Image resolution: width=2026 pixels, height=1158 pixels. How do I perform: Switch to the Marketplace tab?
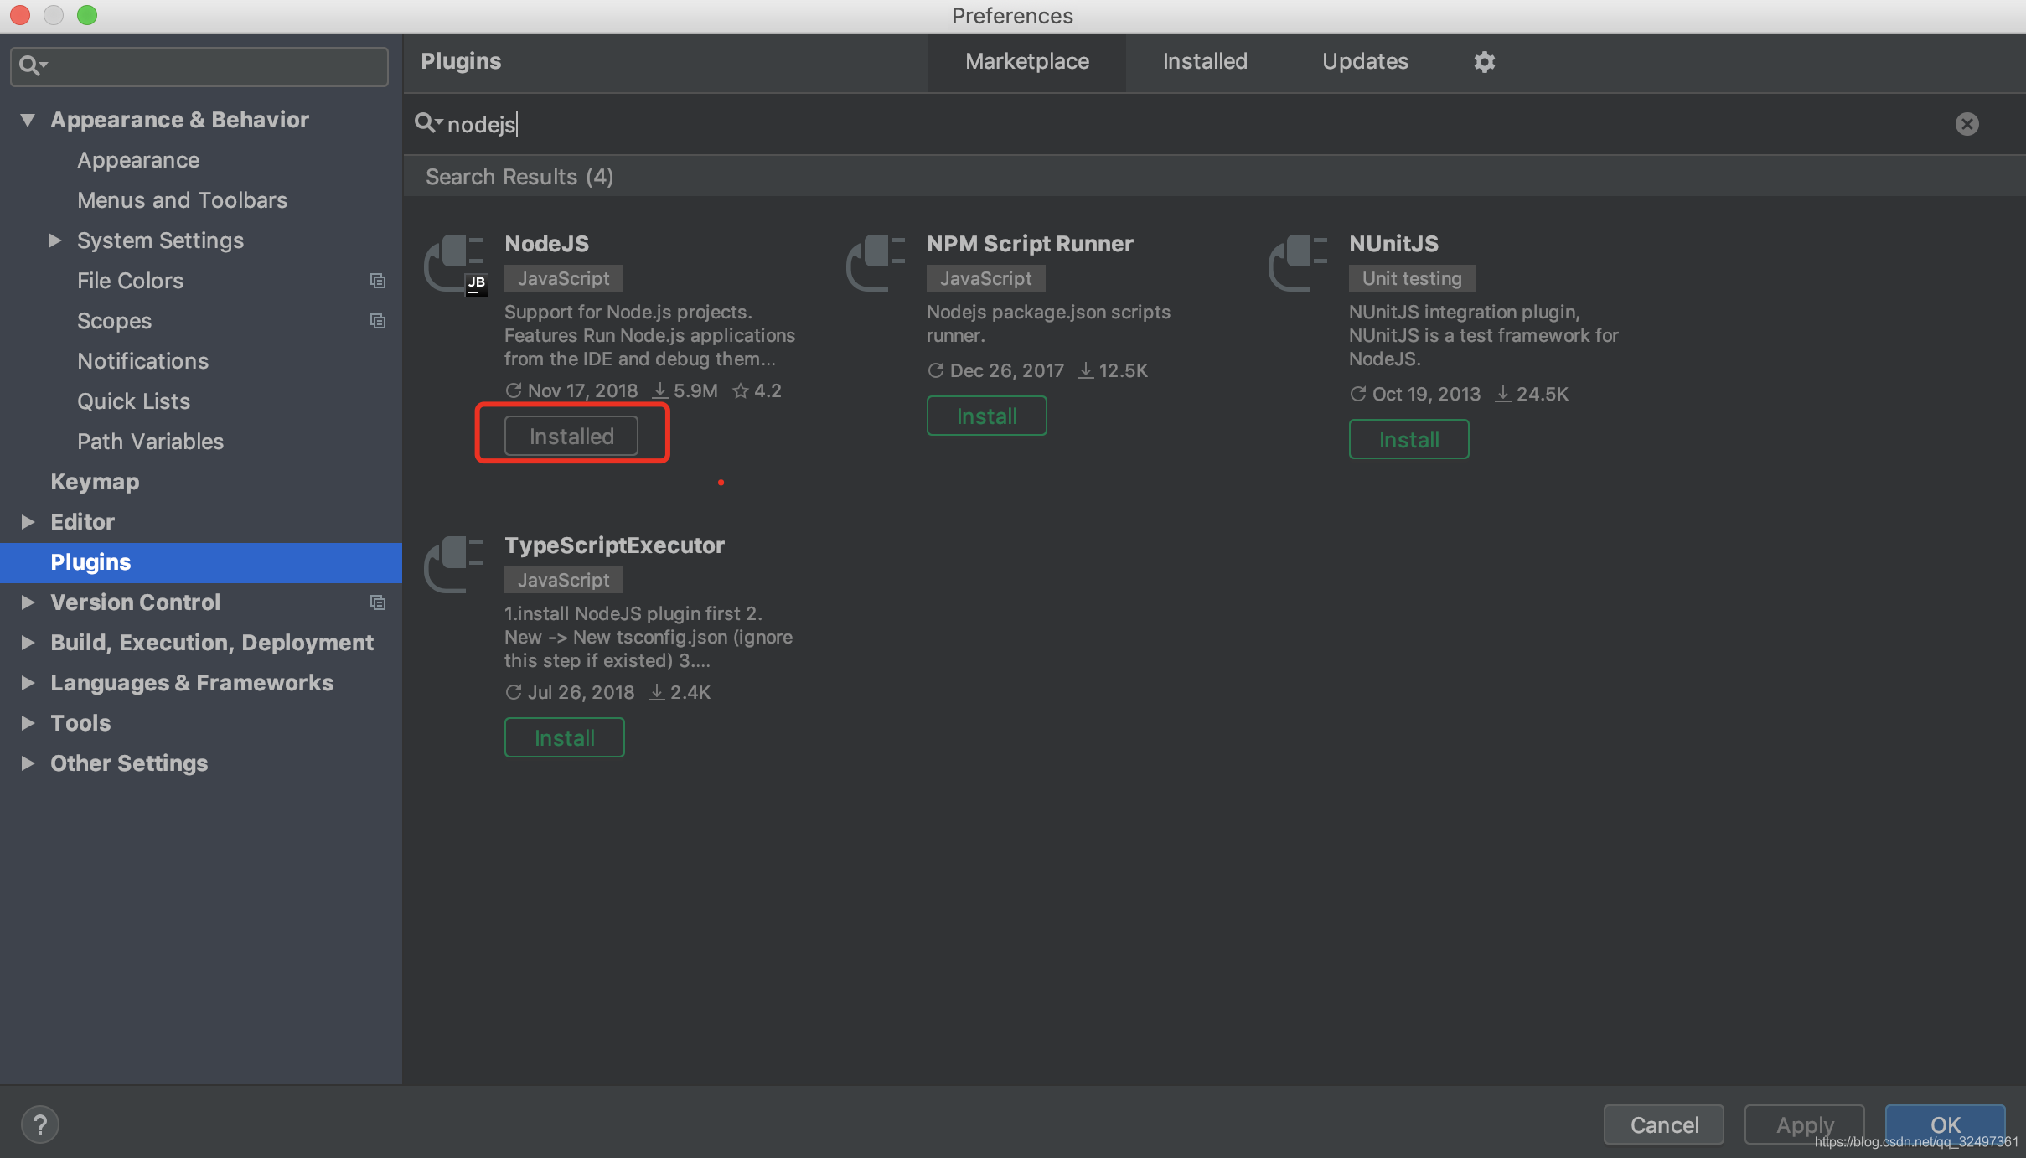(x=1027, y=62)
